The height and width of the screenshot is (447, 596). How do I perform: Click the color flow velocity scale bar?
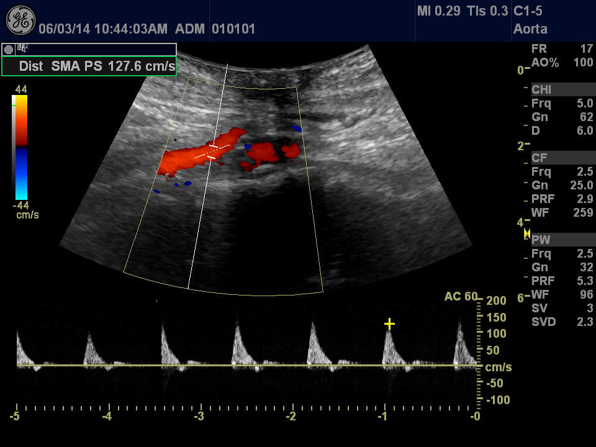[20, 147]
